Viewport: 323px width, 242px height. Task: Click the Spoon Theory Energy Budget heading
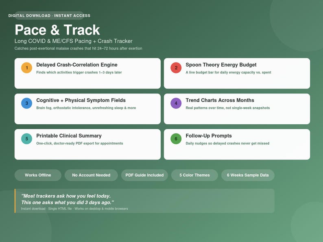click(x=221, y=65)
